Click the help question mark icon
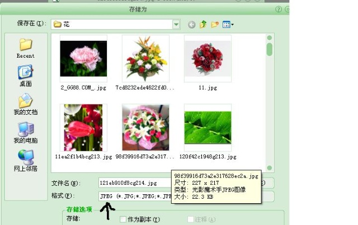This screenshot has height=225, width=358. pyautogui.click(x=278, y=9)
